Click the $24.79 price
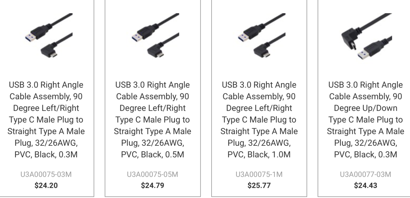The width and height of the screenshot is (410, 198). coord(153,185)
